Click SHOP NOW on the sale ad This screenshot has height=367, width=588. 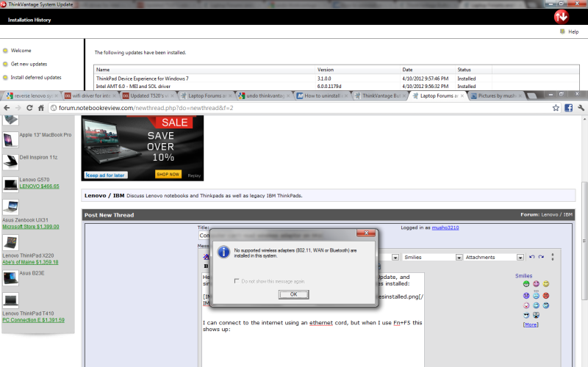pyautogui.click(x=168, y=174)
